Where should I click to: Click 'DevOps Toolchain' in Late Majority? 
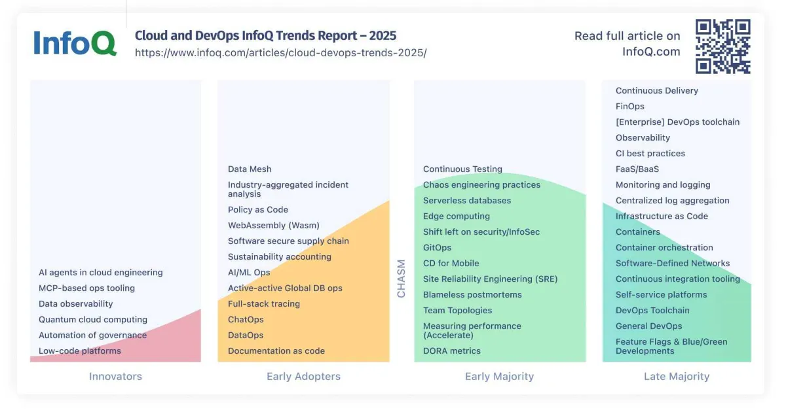point(652,311)
